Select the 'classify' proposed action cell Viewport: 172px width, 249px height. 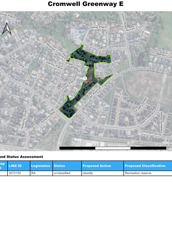tap(102, 173)
